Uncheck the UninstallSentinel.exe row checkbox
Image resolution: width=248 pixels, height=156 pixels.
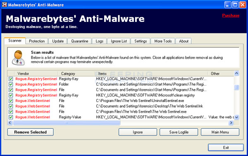[x=11, y=101]
